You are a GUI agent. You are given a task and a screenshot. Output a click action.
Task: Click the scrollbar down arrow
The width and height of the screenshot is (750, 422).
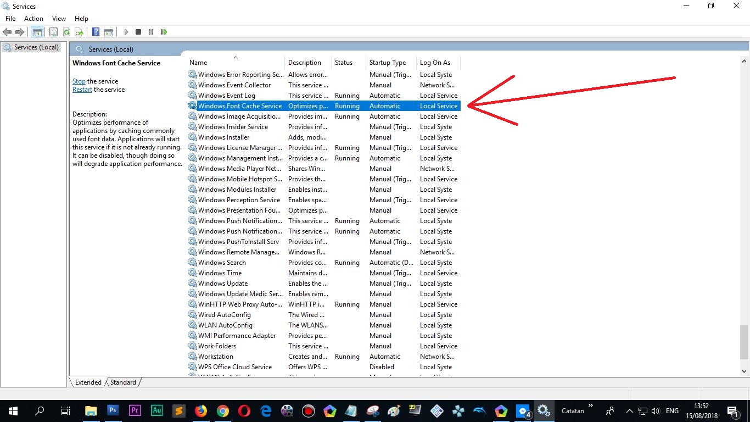pos(745,371)
